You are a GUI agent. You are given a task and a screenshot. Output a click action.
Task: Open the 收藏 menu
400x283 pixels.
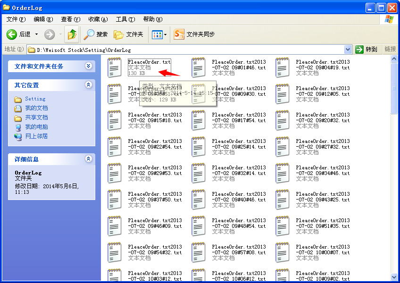tap(98, 19)
